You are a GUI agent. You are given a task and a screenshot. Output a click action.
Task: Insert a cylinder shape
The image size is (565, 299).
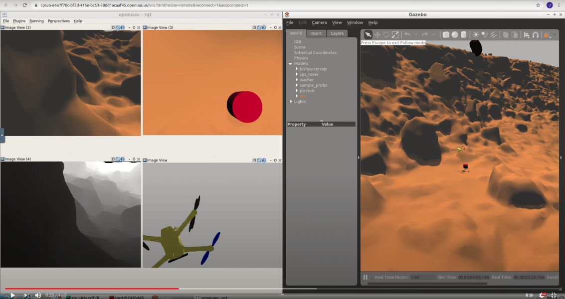(x=464, y=35)
